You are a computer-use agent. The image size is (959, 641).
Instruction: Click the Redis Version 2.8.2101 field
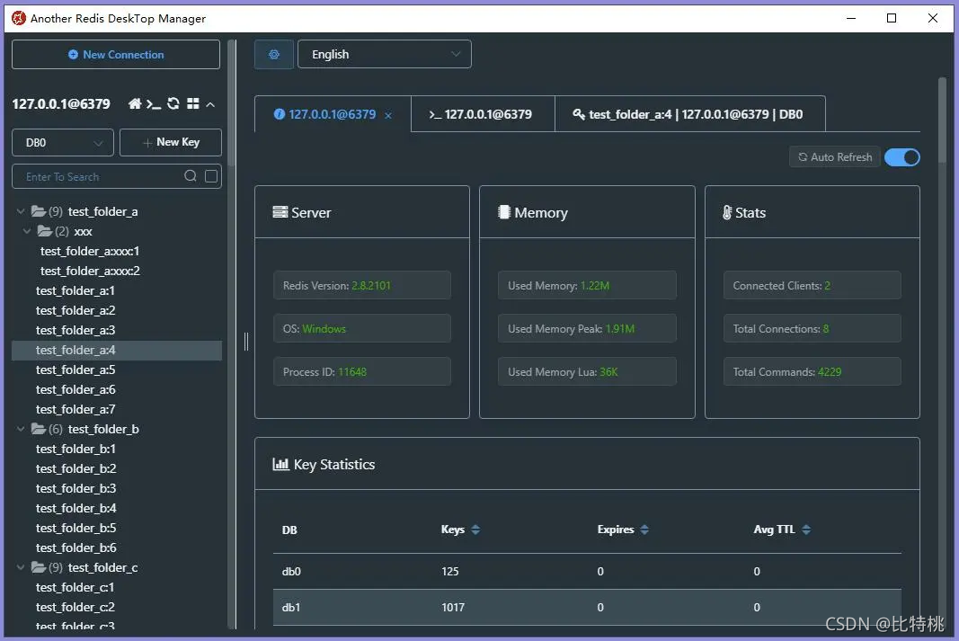point(362,286)
